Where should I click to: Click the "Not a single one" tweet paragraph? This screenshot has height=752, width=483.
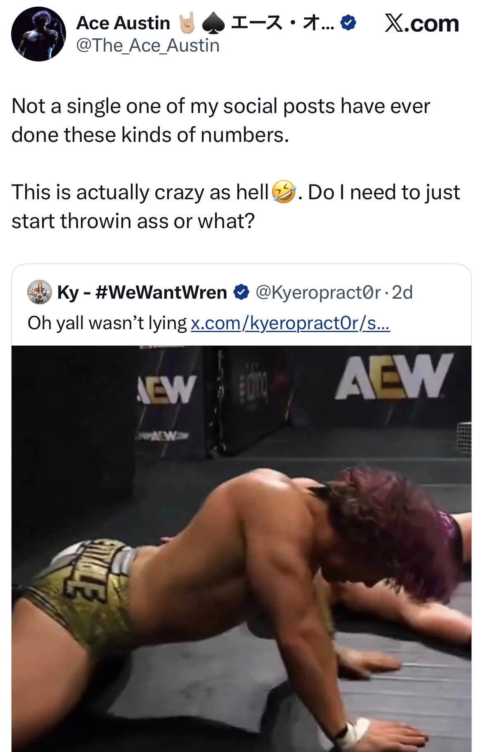click(x=221, y=120)
